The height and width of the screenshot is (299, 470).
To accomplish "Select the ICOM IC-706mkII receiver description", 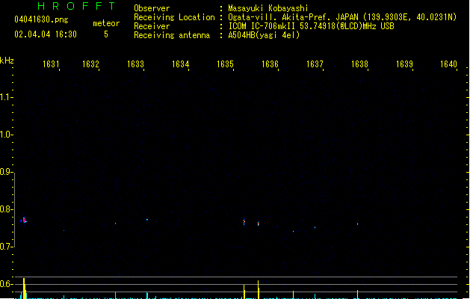I will tap(311, 26).
